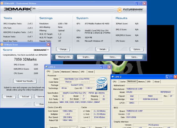Click the GFX value ATI Mobility Radeon HD 4650
The image size is (177, 128).
point(97,23)
